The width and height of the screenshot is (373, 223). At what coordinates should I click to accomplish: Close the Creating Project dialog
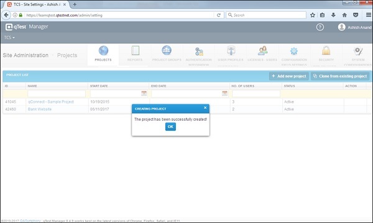point(205,108)
